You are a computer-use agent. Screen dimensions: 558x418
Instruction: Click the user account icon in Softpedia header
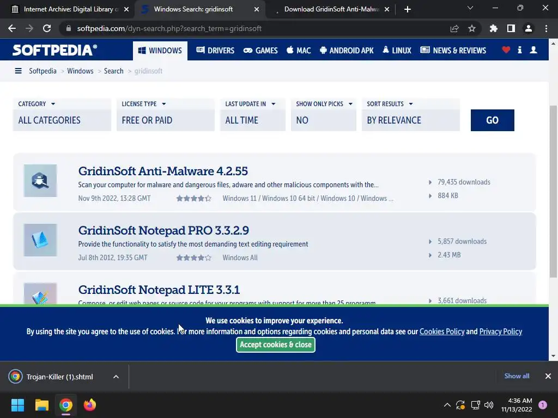click(x=533, y=50)
